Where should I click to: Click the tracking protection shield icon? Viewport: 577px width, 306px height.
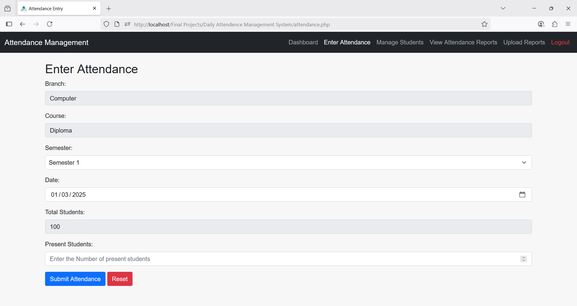(106, 24)
